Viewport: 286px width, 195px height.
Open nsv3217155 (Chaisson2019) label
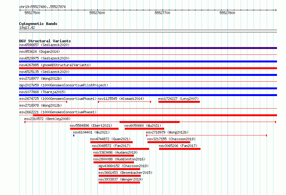[x=171, y=139]
